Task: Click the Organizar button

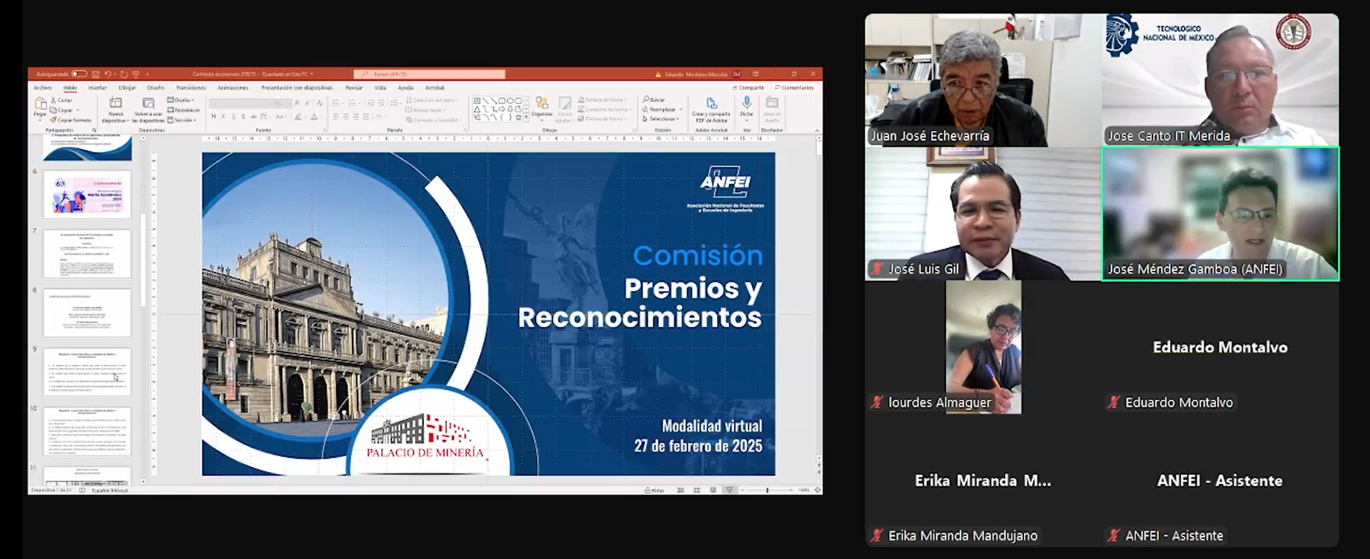Action: click(541, 108)
